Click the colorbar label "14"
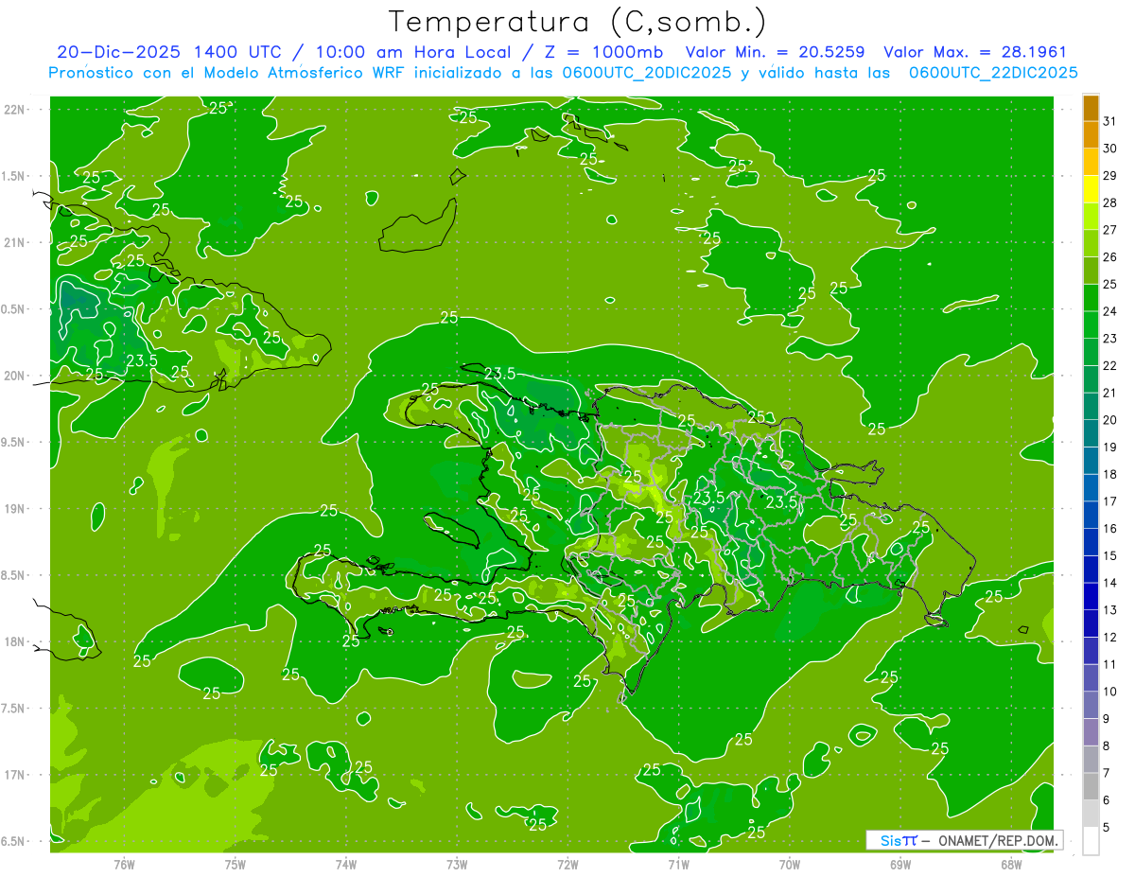 pyautogui.click(x=1110, y=583)
